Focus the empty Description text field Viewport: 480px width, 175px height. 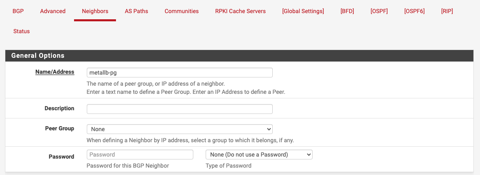pos(179,109)
